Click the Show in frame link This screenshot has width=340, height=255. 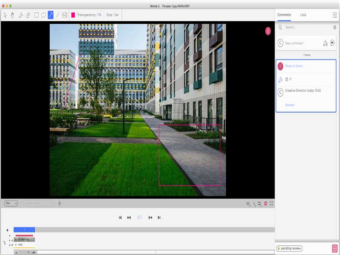point(294,66)
